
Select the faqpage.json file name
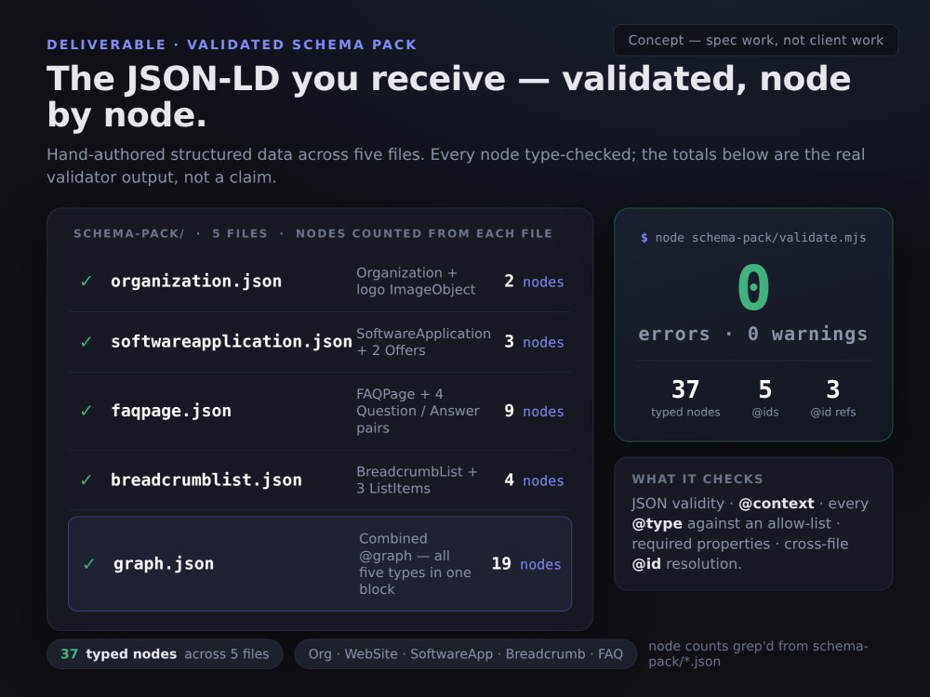pos(171,411)
